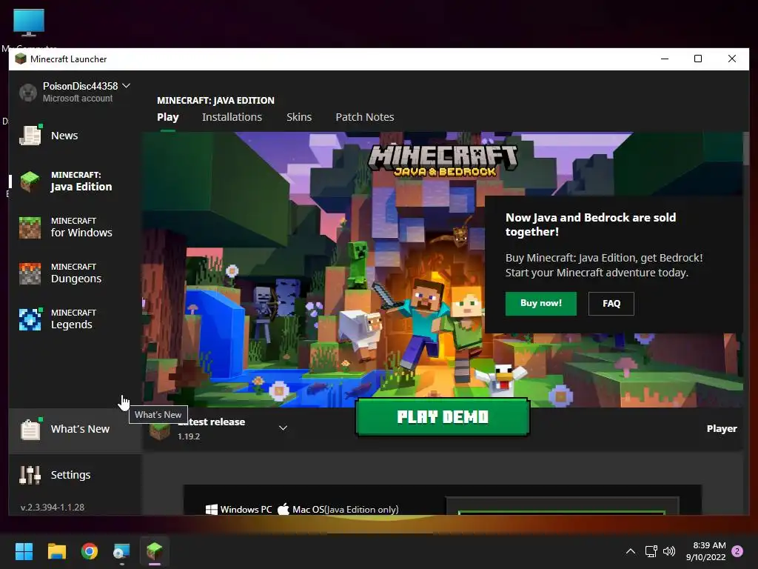Open the Patch Notes tab
Image resolution: width=758 pixels, height=569 pixels.
[x=365, y=117]
